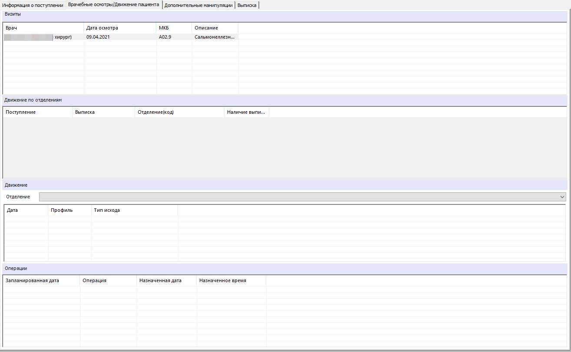571x352 pixels.
Task: Click the МКБ column header
Action: (174, 28)
